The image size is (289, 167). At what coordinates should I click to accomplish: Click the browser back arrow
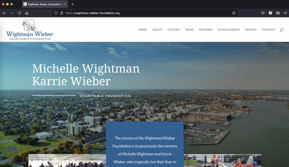coord(4,13)
